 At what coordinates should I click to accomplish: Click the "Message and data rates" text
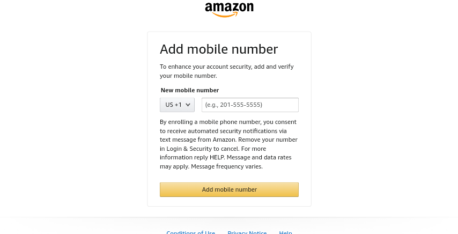[x=263, y=158]
